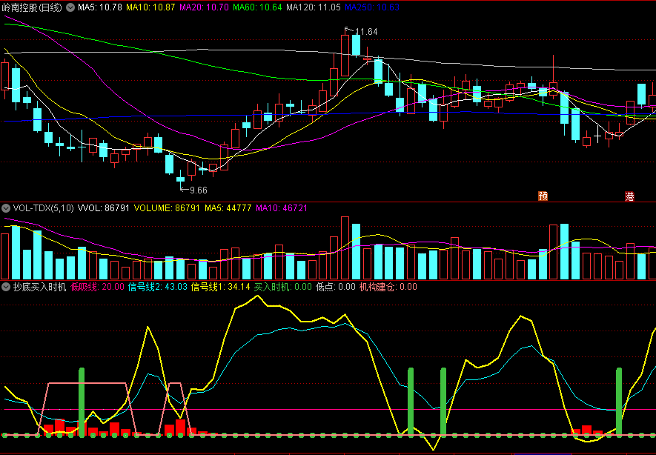Click the last green buy-signal bar on the right
The image size is (656, 455).
coord(619,402)
